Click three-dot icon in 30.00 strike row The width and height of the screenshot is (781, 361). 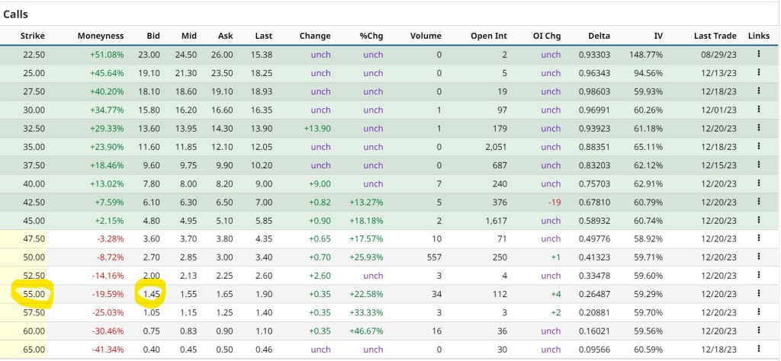coord(758,110)
